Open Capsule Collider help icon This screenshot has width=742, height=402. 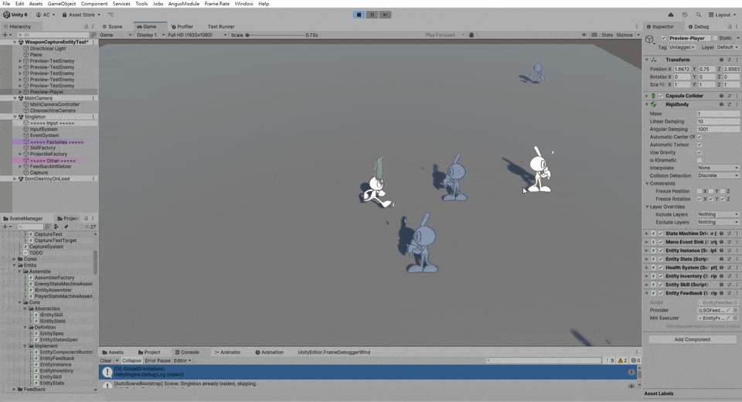tap(721, 96)
